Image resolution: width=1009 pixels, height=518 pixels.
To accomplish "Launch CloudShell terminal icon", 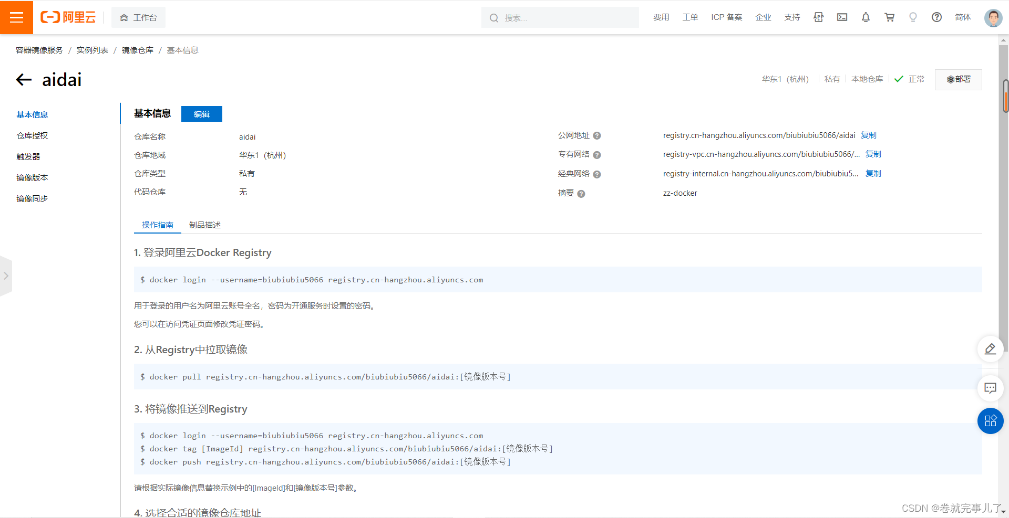I will [x=842, y=17].
